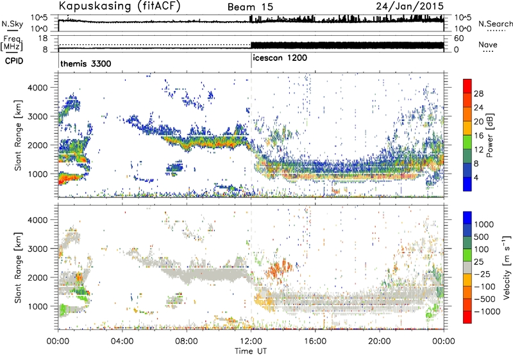This screenshot has width=513, height=355.
Task: Click the "24" power colorbar label
Action: coord(478,108)
